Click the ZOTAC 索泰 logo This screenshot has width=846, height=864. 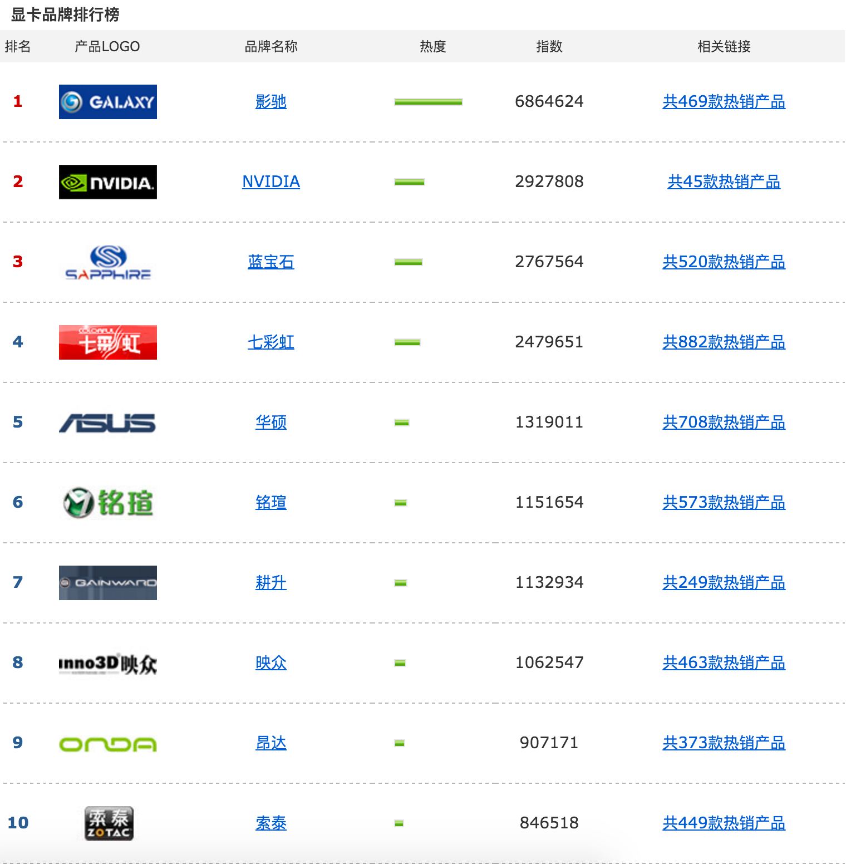pos(109,823)
